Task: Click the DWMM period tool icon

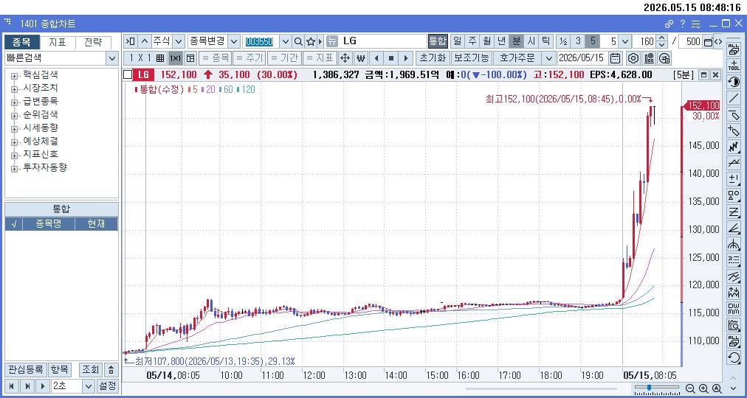Action: (734, 309)
